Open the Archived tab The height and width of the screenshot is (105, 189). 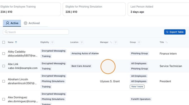point(32,23)
